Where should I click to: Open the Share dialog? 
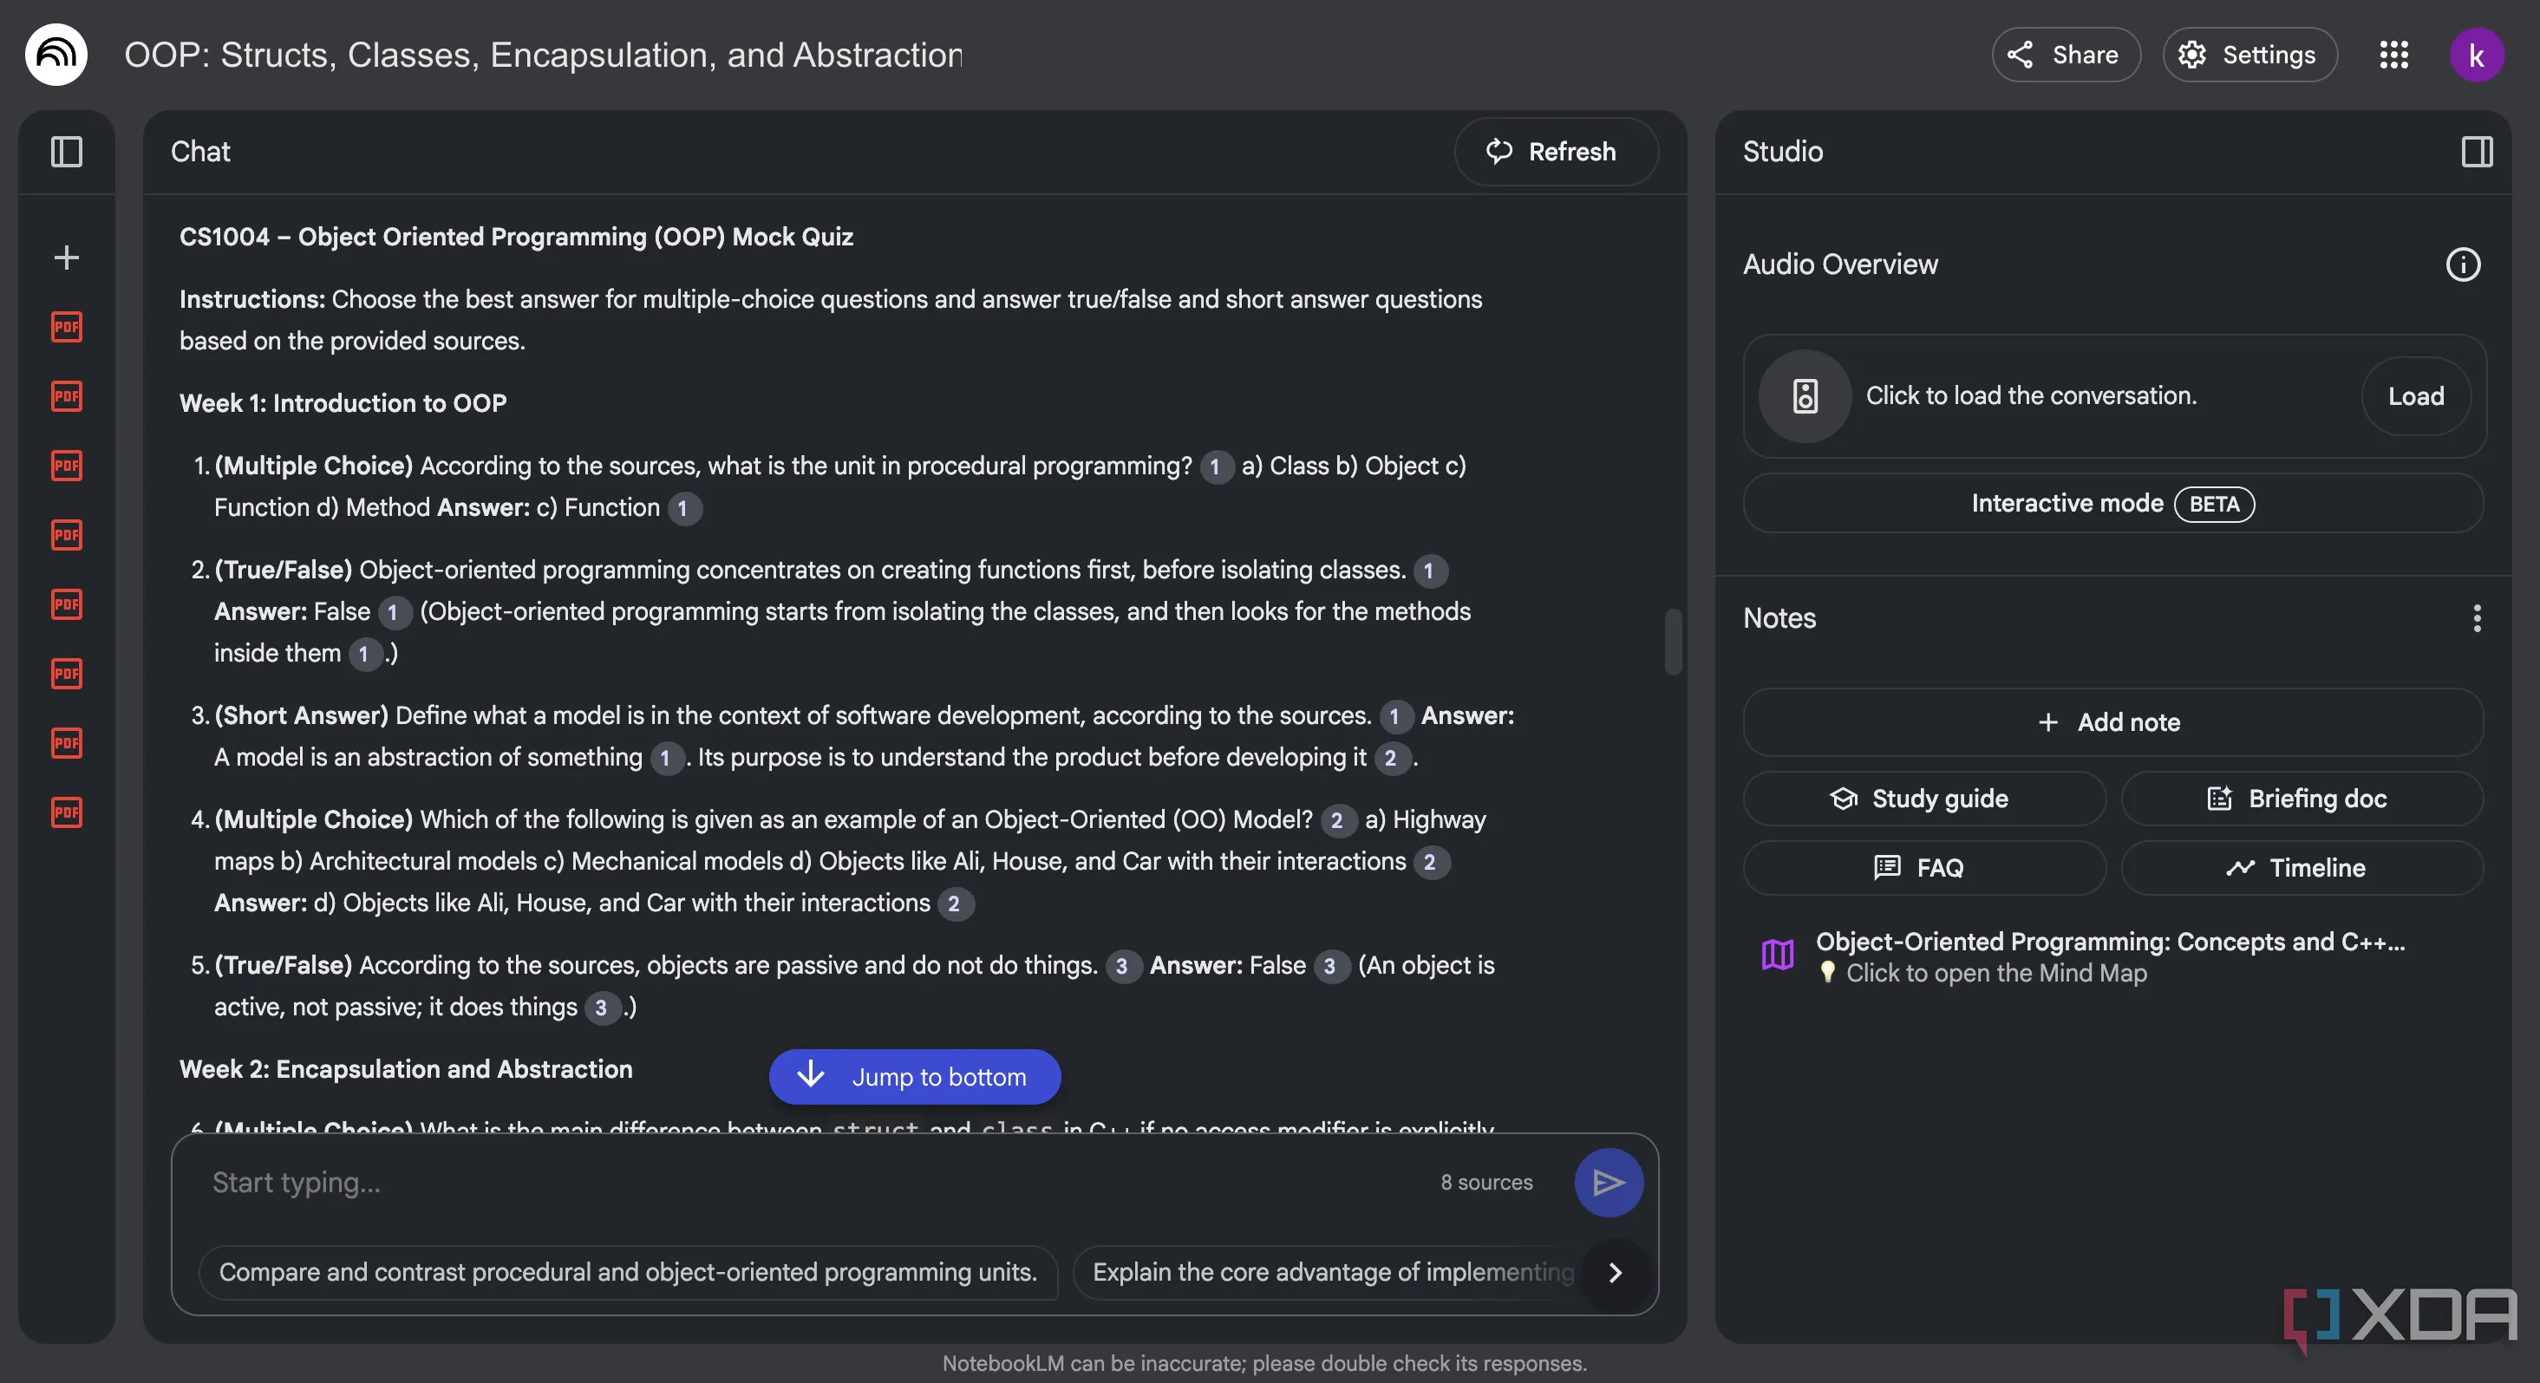[2065, 55]
